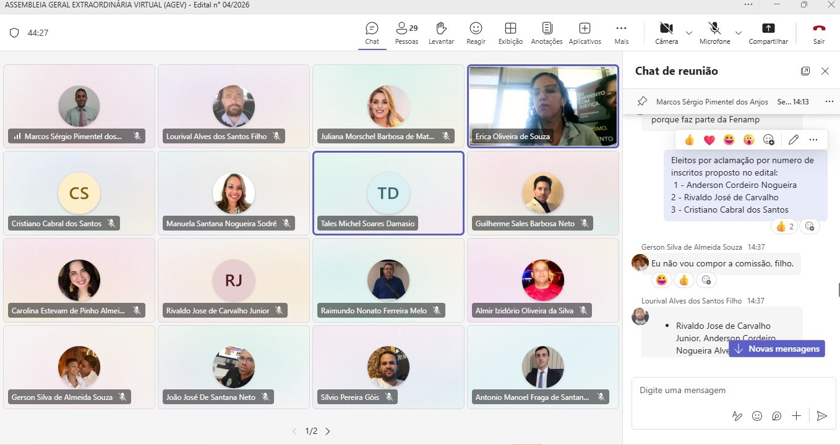Screen dimensions: 840x445
Task: Toggle the Câmera on or off
Action: click(x=666, y=33)
